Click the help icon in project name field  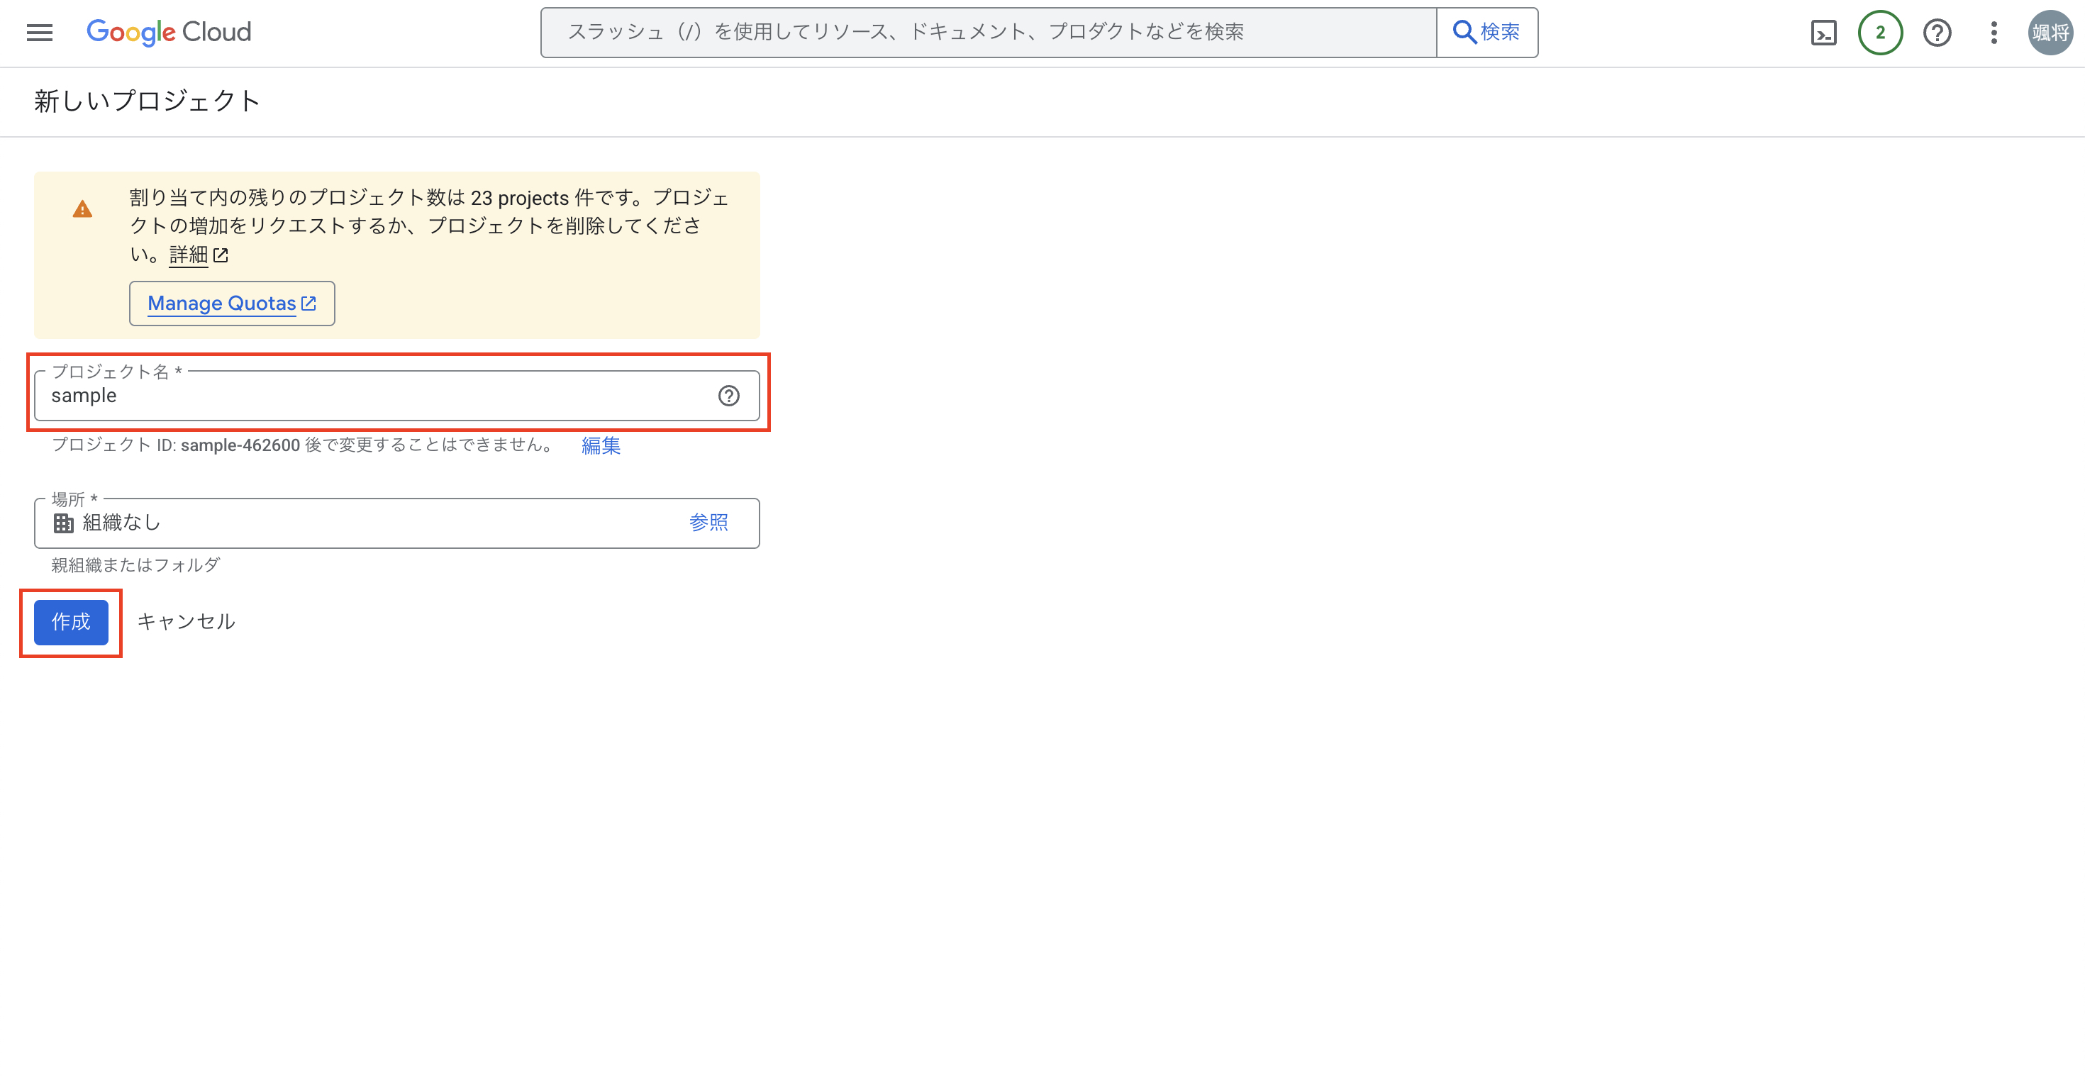728,396
